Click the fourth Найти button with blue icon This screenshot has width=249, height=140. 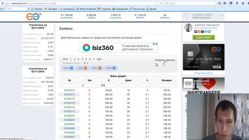pos(111,68)
